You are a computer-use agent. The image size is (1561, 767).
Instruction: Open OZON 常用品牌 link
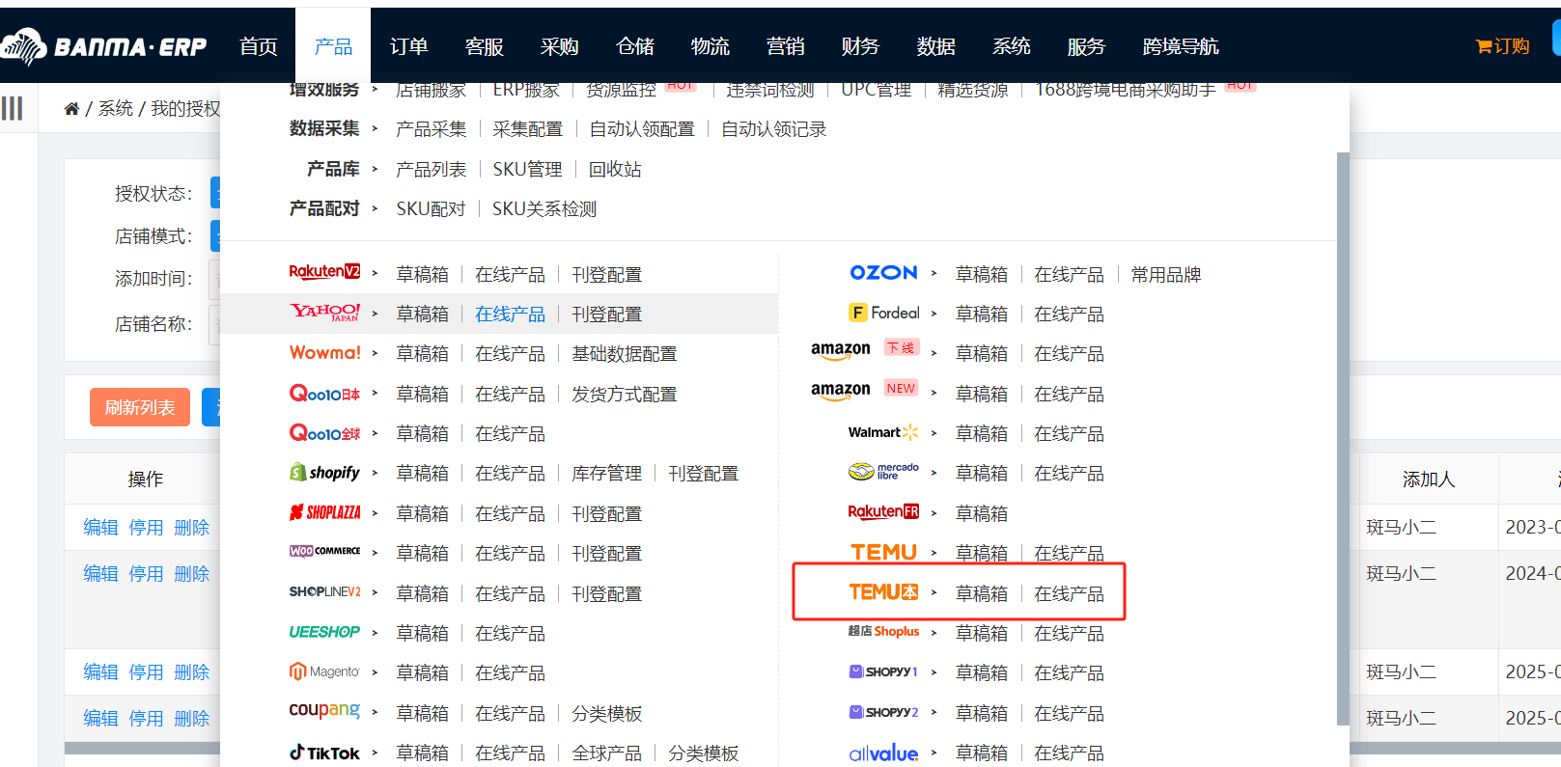click(1166, 275)
